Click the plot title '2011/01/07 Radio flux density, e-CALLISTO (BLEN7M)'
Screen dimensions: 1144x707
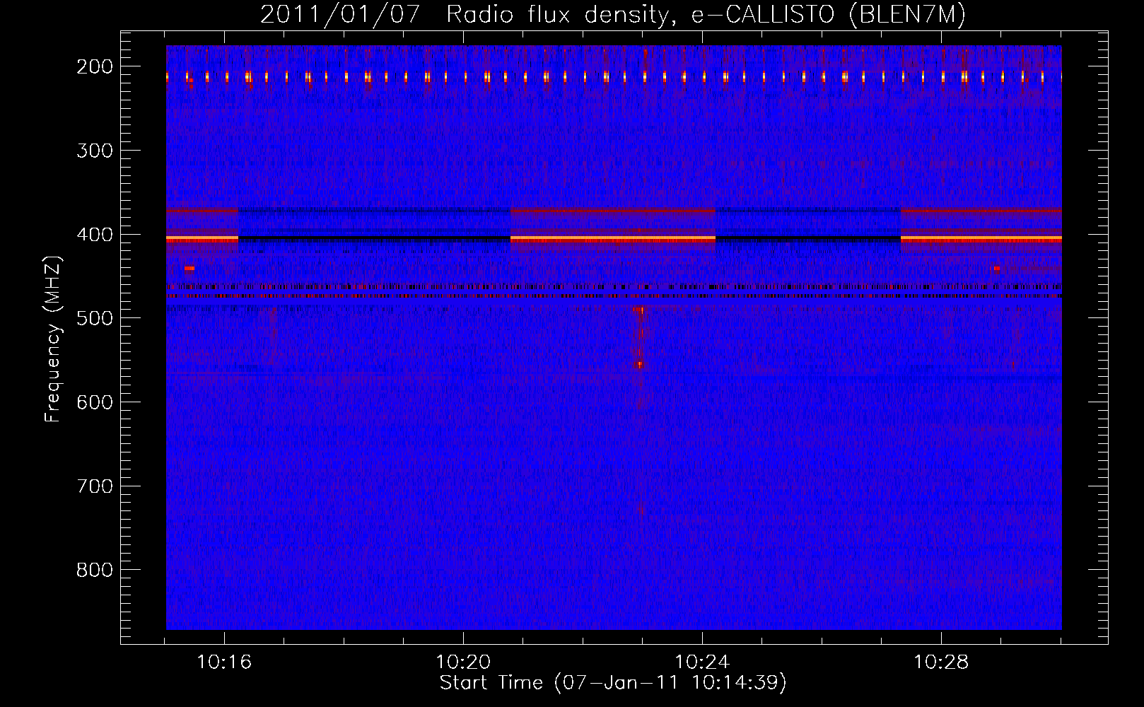tap(612, 14)
